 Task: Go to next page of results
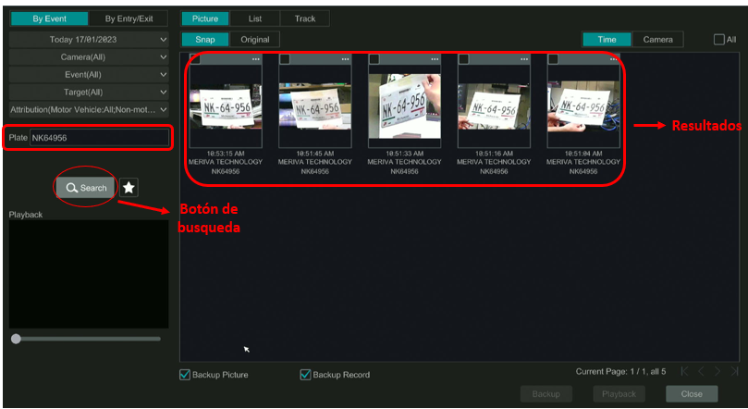717,371
